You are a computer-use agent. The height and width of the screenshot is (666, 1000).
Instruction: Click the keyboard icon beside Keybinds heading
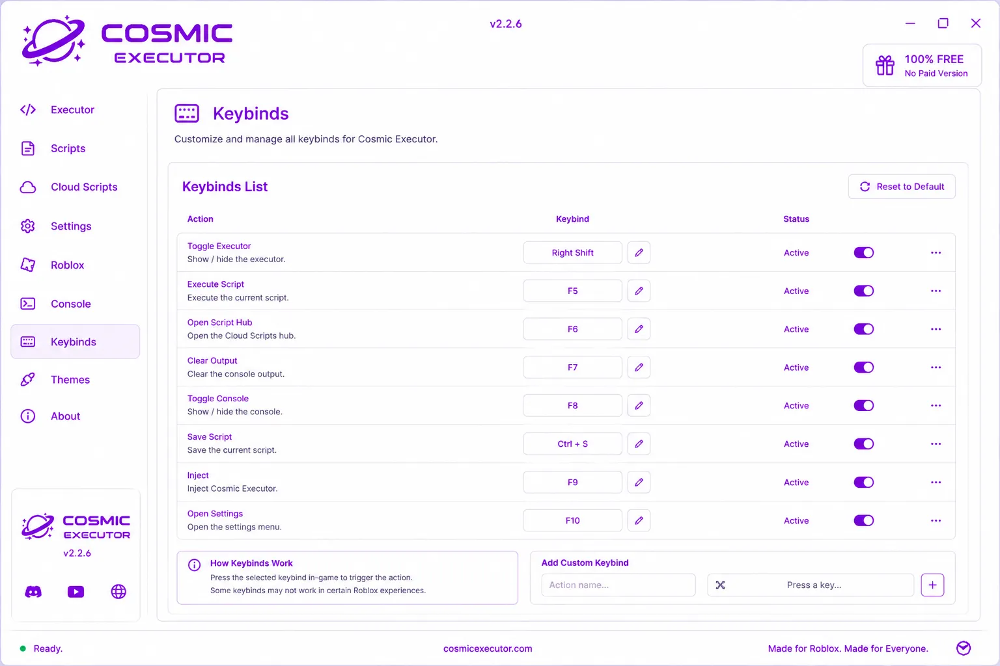[187, 113]
